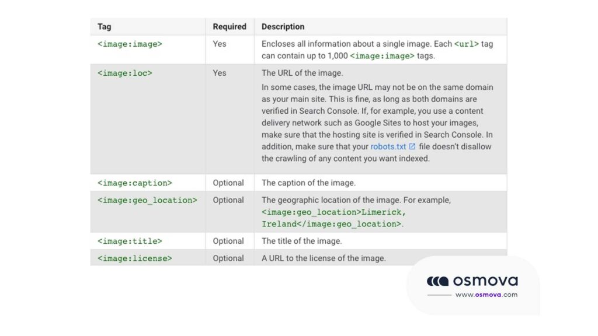Viewport: 598px width, 336px height.
Task: Select the <image:caption> tag cell
Action: [134, 183]
